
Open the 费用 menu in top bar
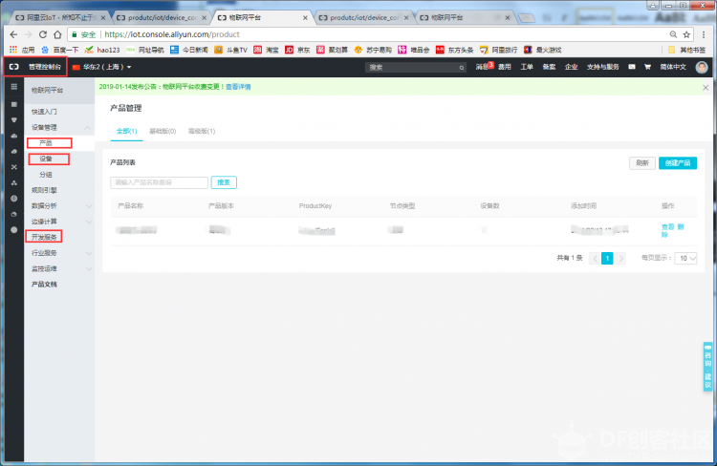505,67
